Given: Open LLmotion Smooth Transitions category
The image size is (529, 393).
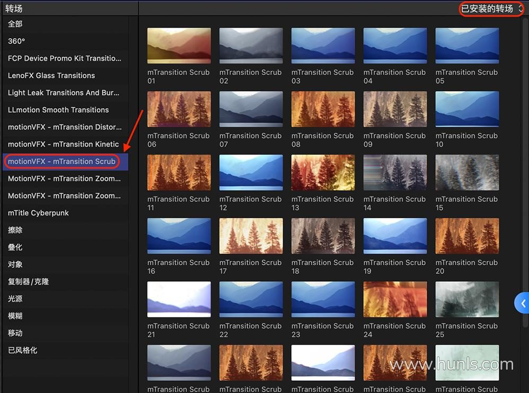Looking at the screenshot, I should point(65,110).
